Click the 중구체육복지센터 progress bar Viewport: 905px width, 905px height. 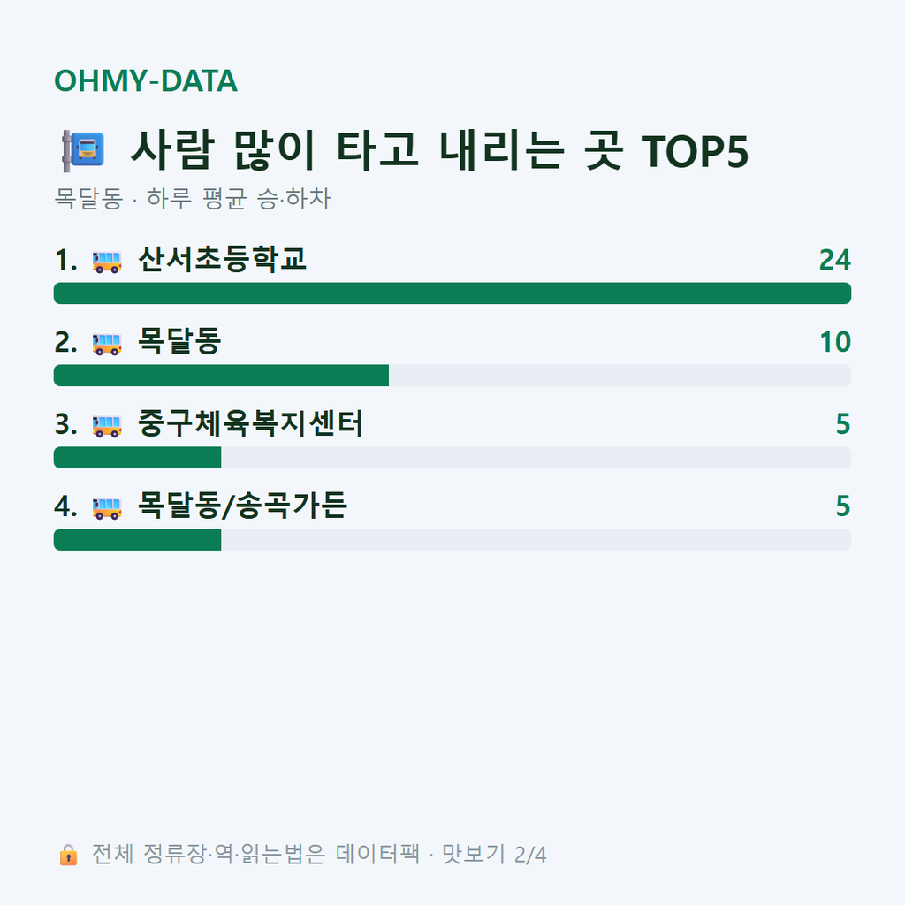pos(452,458)
